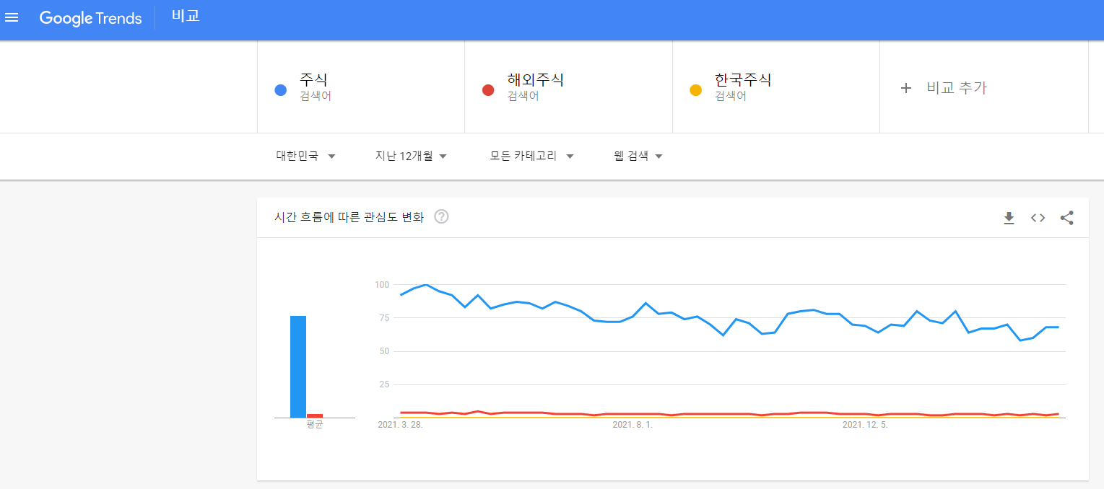Open help tooltip next to chart title
The height and width of the screenshot is (489, 1104).
tap(441, 216)
